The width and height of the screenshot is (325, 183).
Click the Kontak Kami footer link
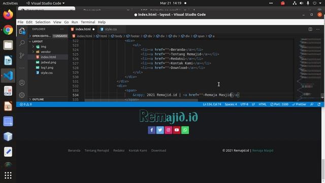pyautogui.click(x=138, y=150)
